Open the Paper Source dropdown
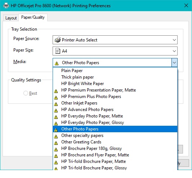 click(115, 40)
